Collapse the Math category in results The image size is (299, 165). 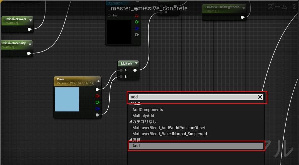point(131,104)
